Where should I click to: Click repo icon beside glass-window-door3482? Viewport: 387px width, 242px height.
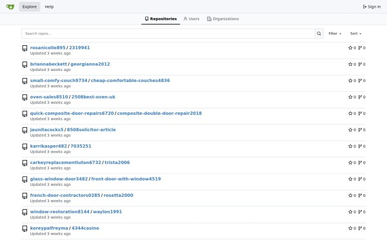[x=25, y=179]
